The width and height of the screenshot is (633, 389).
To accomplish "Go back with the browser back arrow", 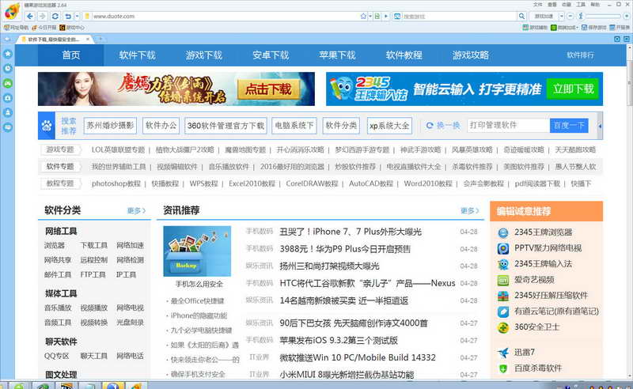I will tap(30, 16).
